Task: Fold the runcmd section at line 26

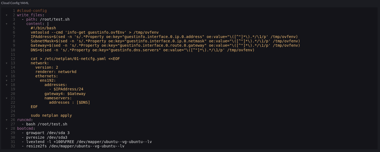Action: click(7, 120)
